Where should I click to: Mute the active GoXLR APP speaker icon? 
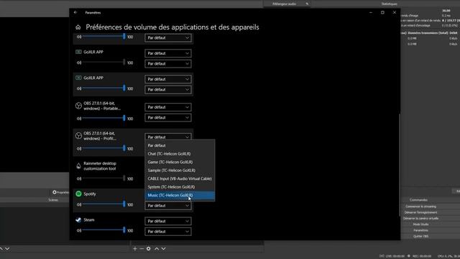tap(79, 88)
